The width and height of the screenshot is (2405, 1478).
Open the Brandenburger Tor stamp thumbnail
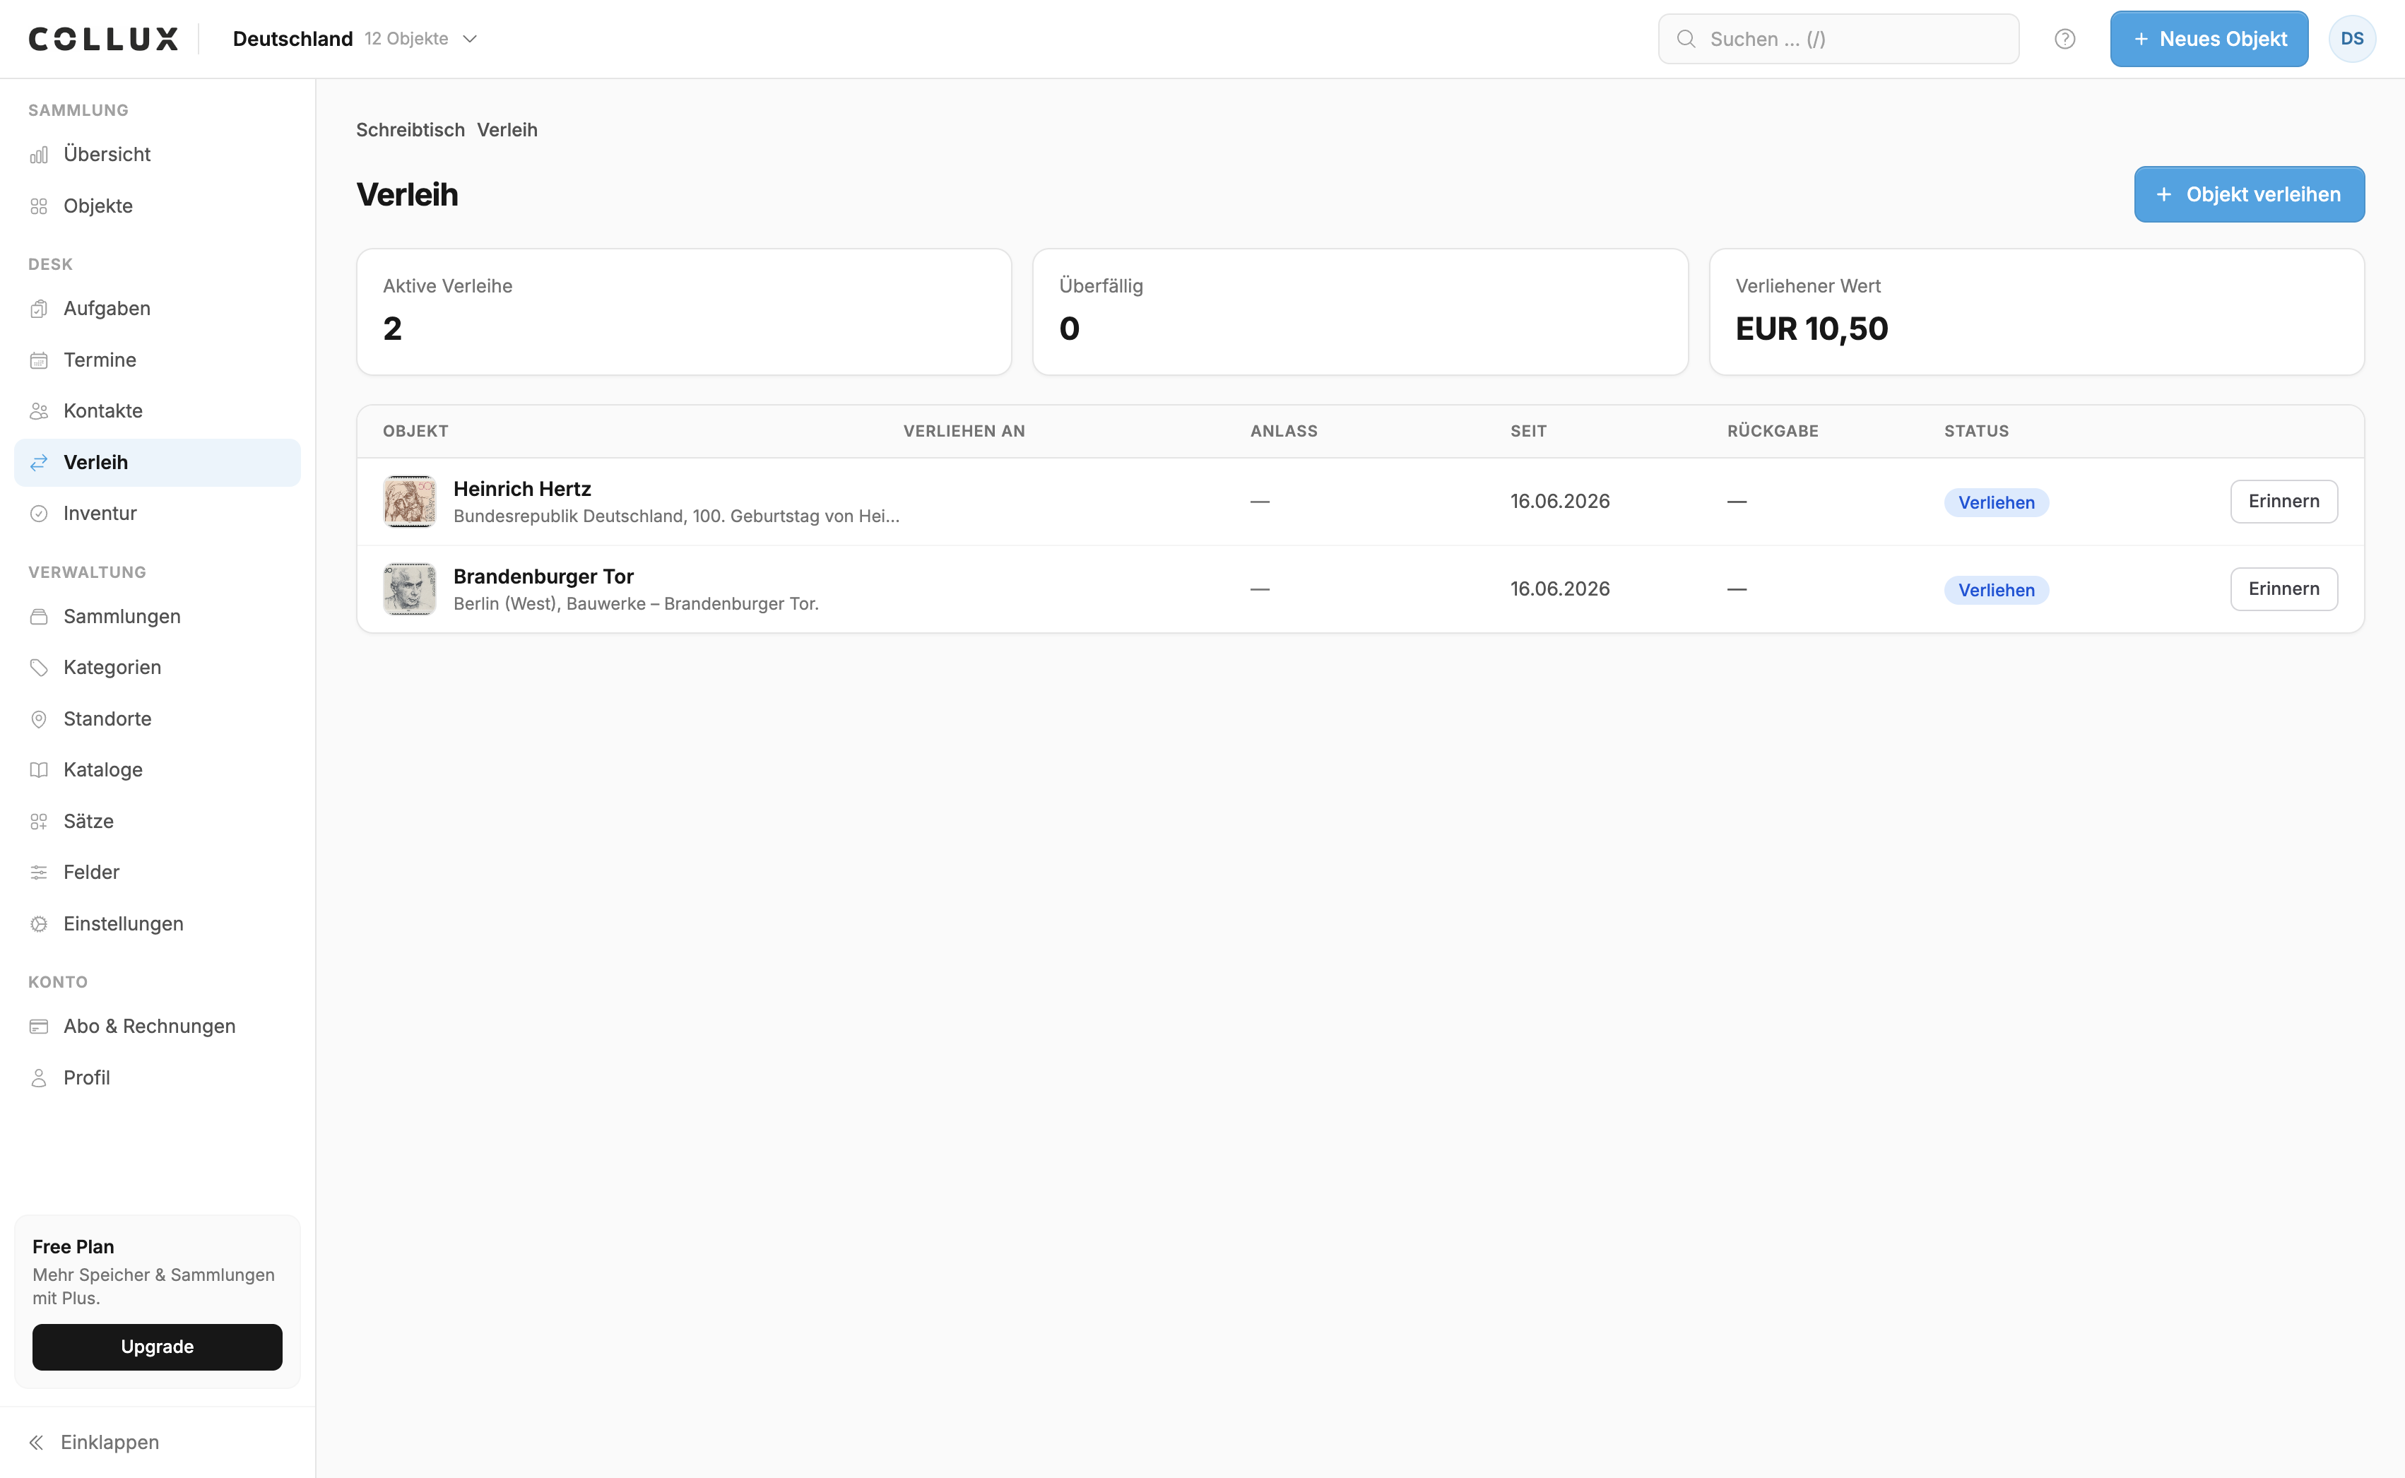(x=410, y=589)
